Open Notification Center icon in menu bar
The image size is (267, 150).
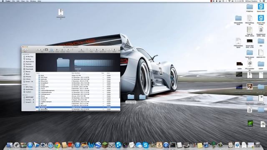(x=264, y=1)
